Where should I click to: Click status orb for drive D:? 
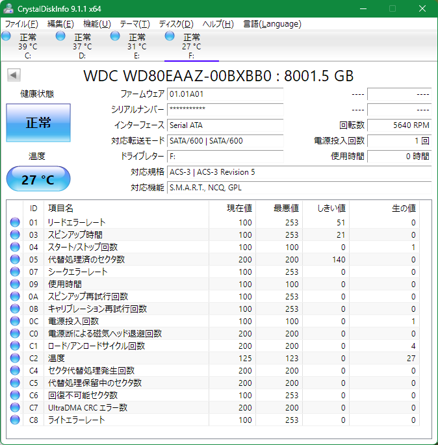pyautogui.click(x=60, y=36)
